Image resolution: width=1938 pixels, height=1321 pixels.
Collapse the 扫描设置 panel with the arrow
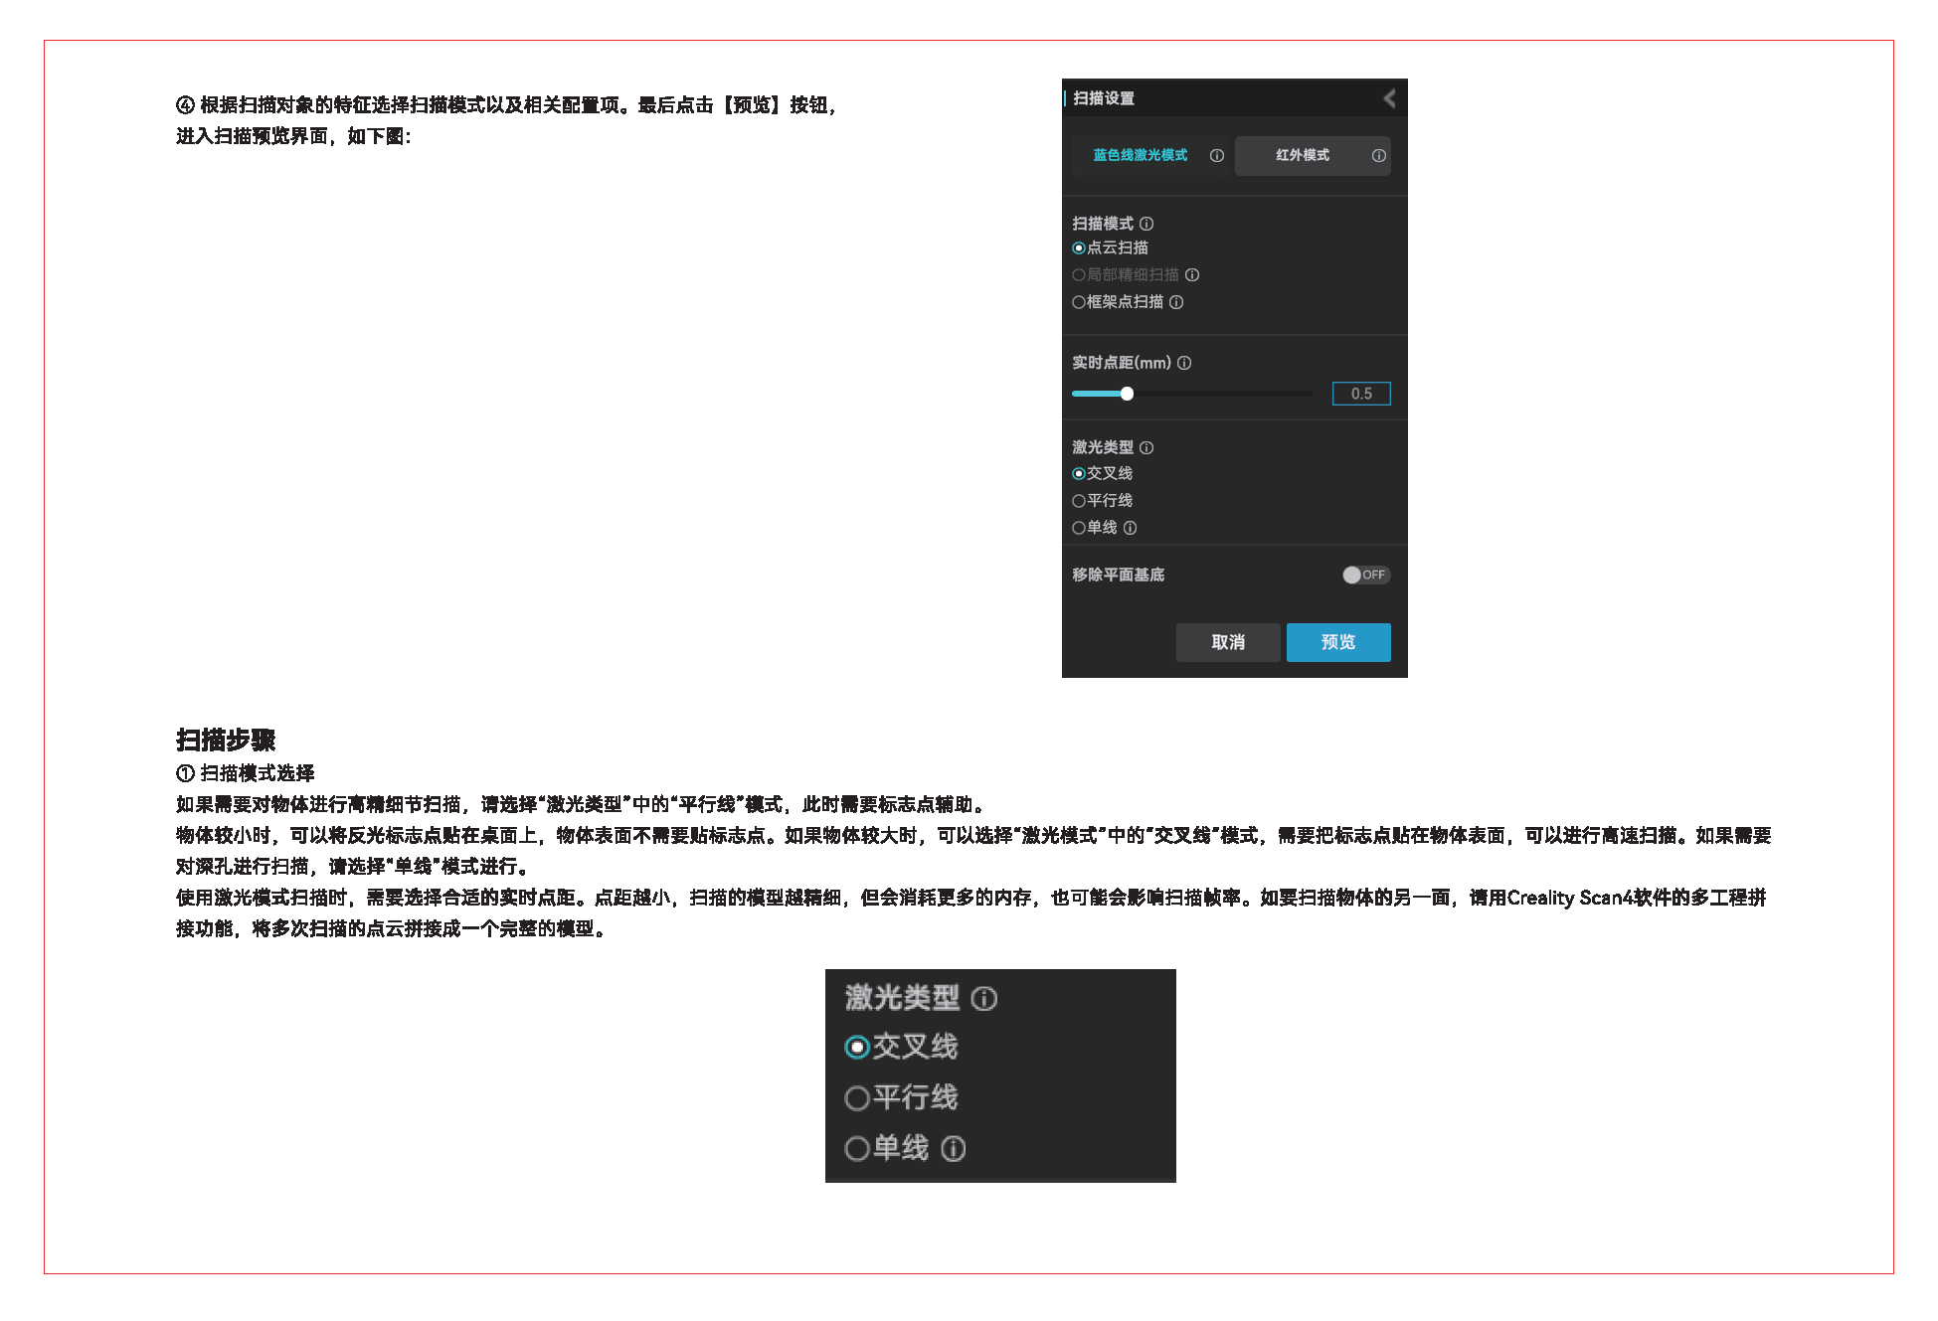tap(1389, 97)
